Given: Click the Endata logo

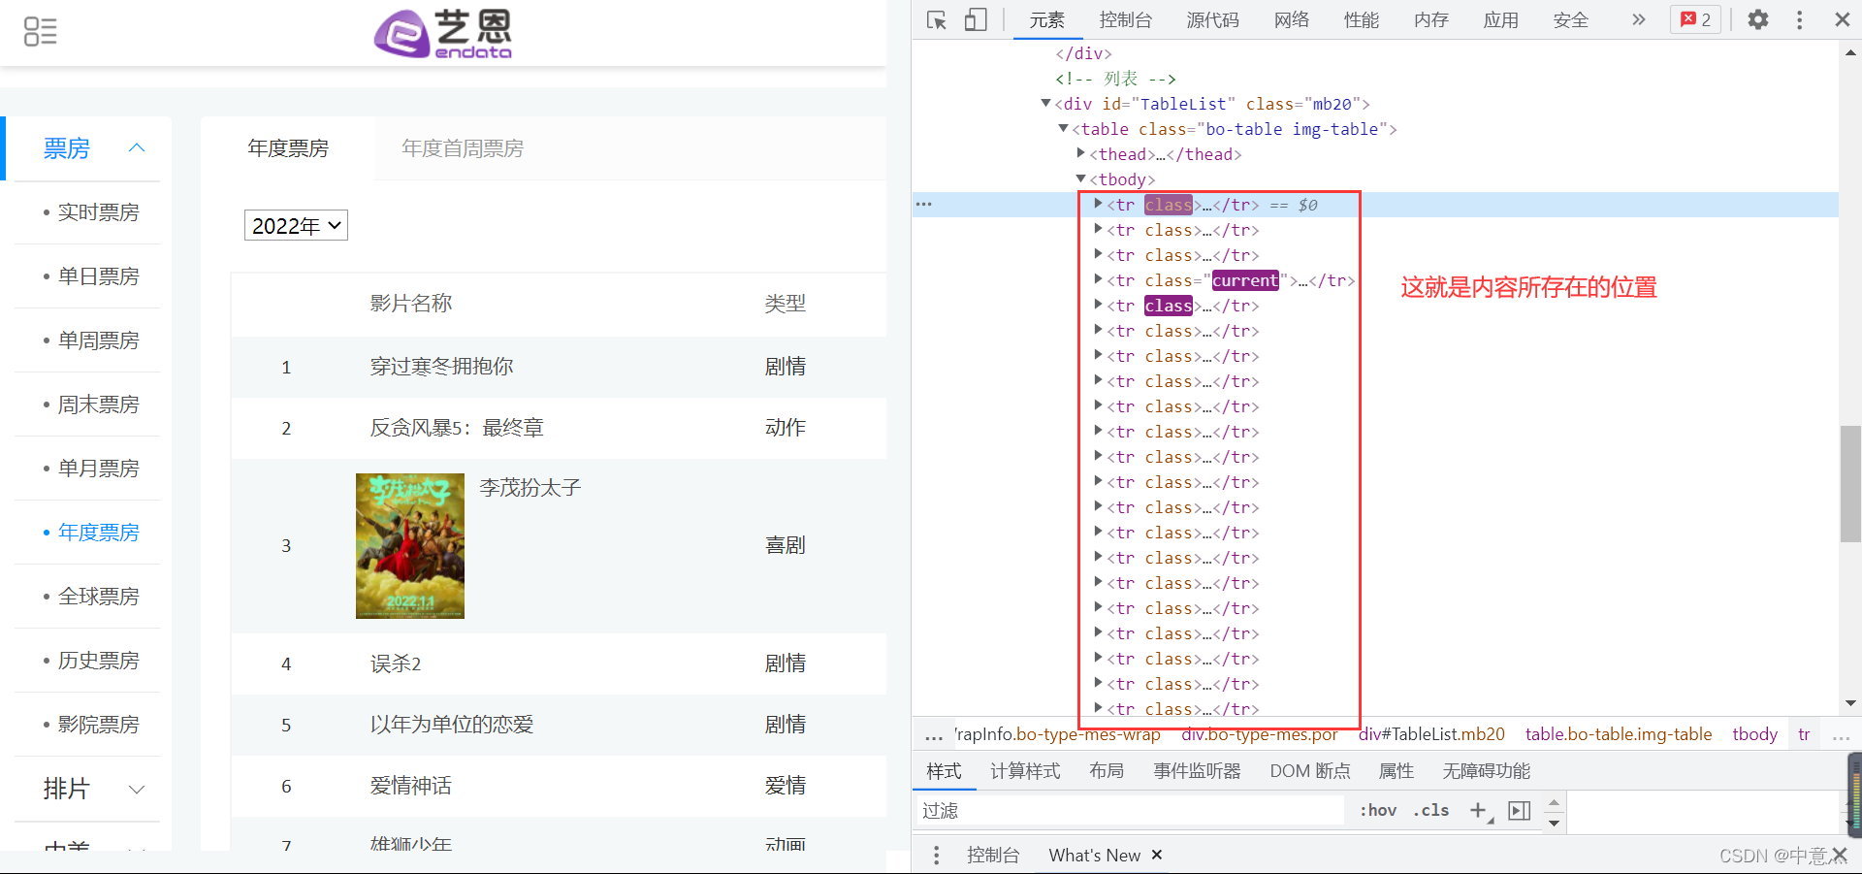Looking at the screenshot, I should pos(443,34).
